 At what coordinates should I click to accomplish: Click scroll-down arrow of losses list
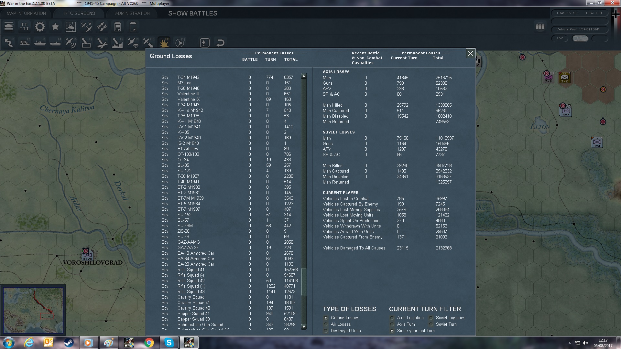pos(303,327)
